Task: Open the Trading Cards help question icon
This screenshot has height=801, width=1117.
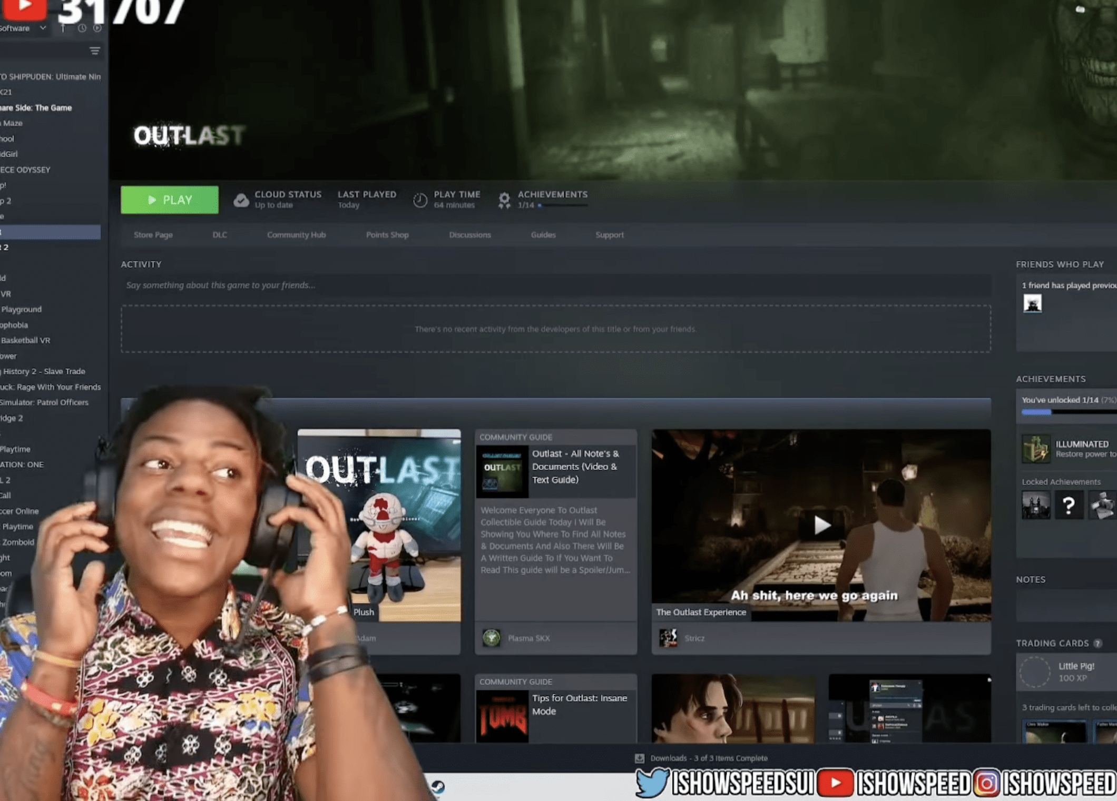Action: pos(1098,643)
